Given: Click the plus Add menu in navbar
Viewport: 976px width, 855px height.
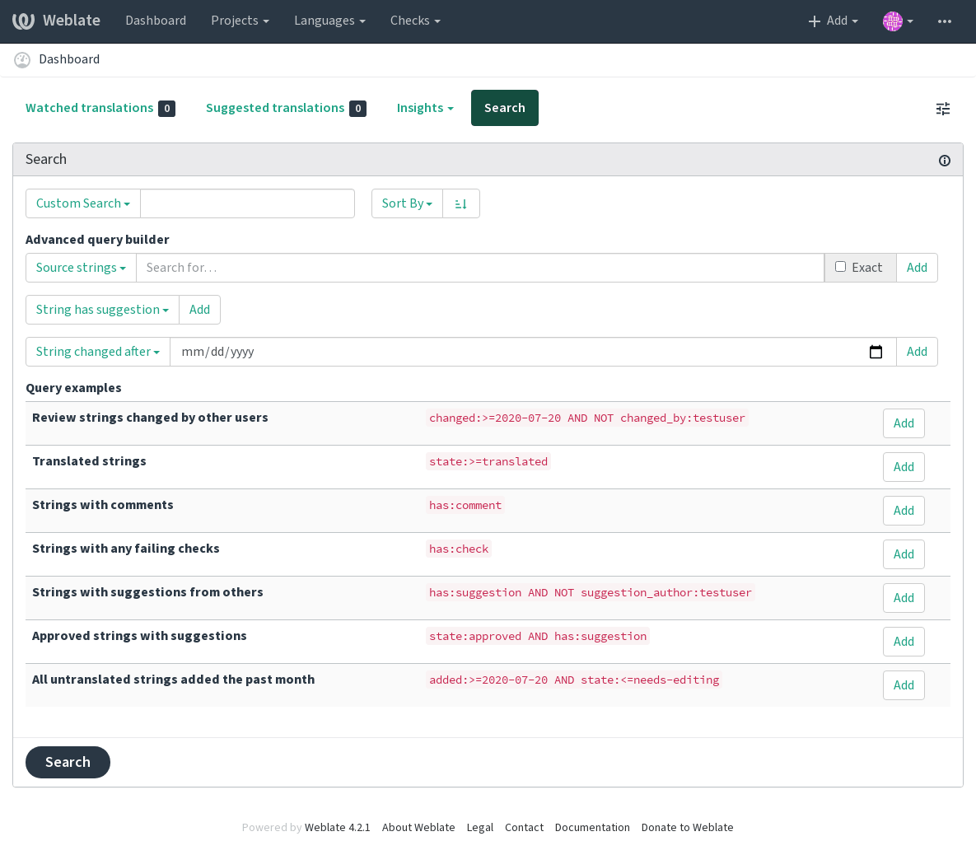Looking at the screenshot, I should tap(833, 21).
